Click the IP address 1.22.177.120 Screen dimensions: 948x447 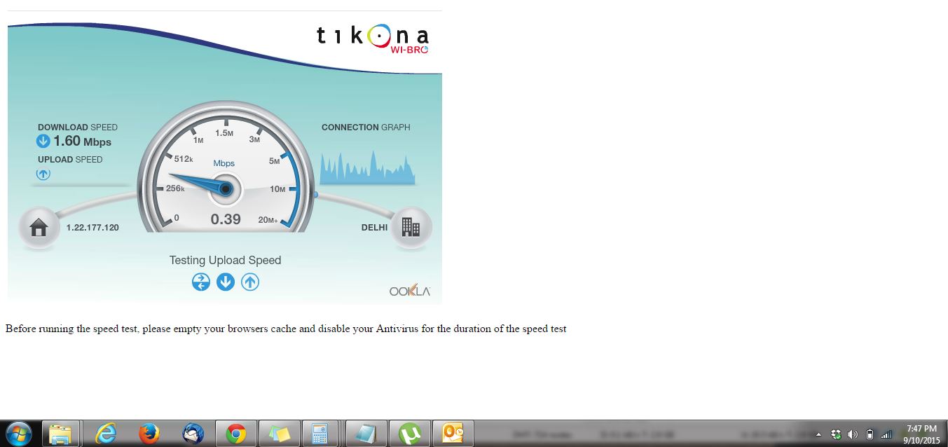(92, 228)
